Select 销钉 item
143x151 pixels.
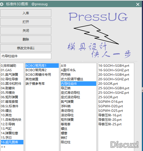click(x=78, y=137)
